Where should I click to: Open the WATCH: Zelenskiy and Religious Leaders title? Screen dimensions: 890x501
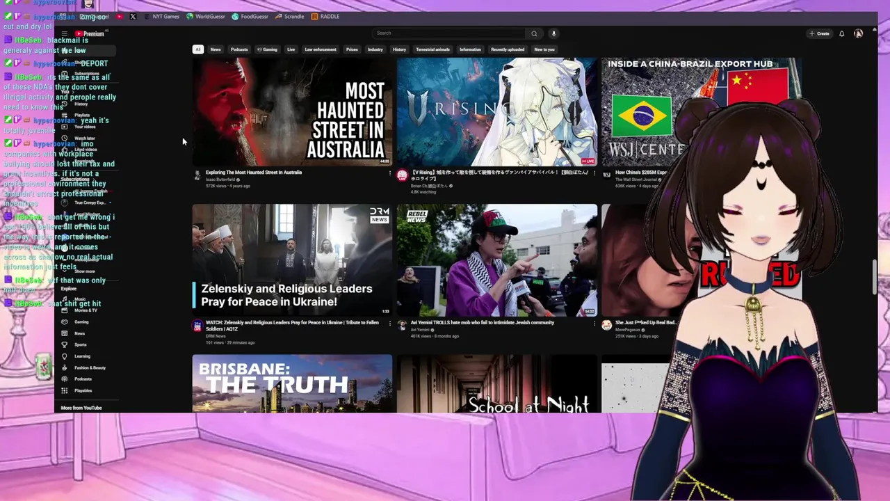[292, 326]
